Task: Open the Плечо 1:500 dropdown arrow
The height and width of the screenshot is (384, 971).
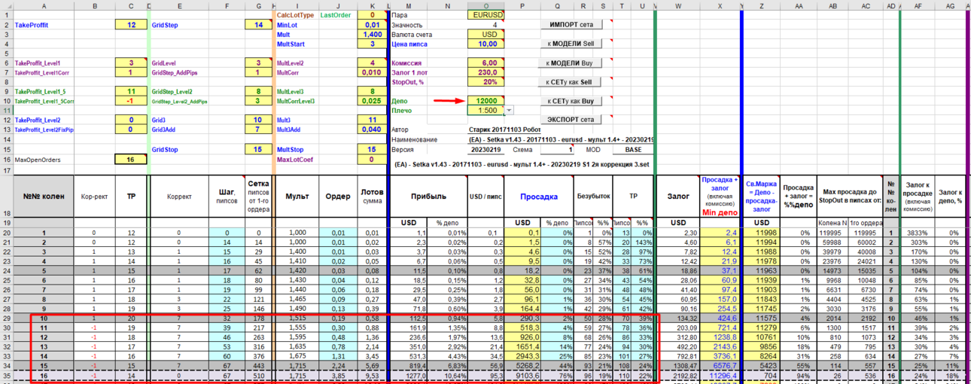Action: point(509,111)
